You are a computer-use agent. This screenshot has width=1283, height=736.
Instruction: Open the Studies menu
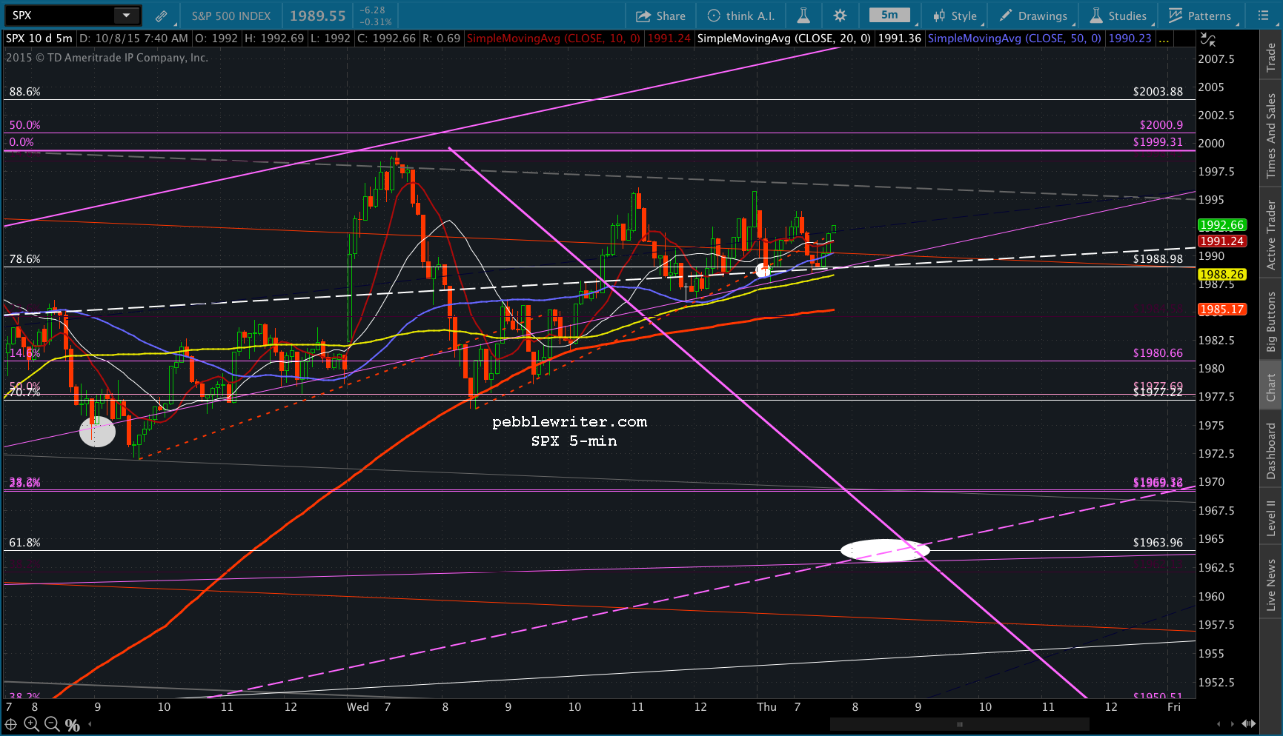click(1118, 16)
